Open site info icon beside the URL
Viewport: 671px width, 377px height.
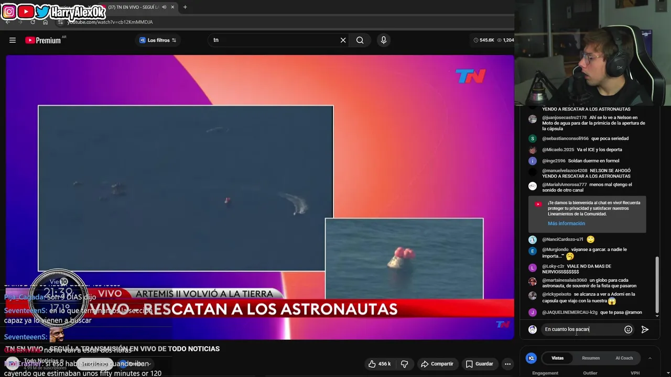coord(60,22)
